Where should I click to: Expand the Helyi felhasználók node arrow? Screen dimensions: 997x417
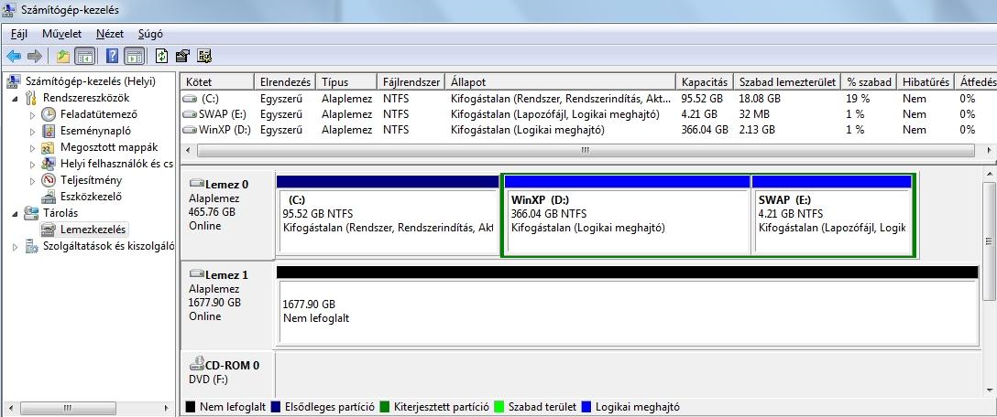[x=33, y=165]
